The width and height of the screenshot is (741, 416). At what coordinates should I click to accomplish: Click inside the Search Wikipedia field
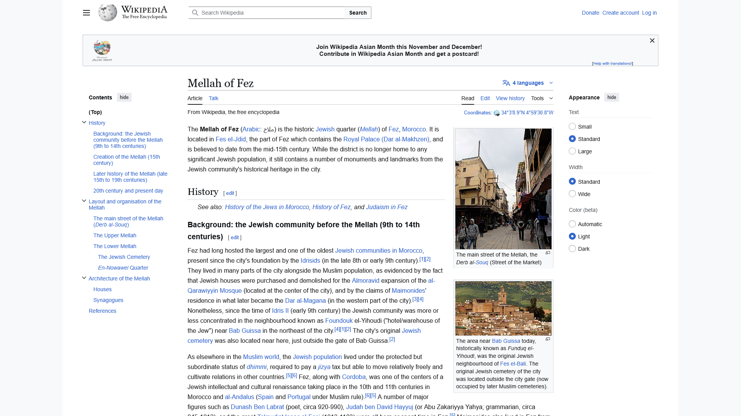[x=270, y=12]
